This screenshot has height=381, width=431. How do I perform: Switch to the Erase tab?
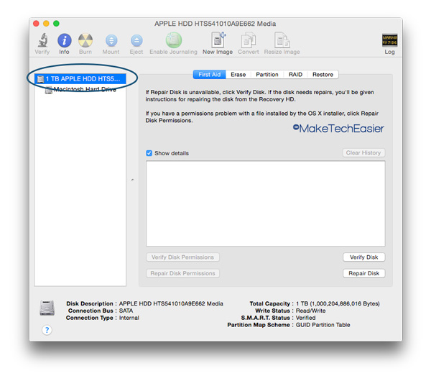coord(238,75)
